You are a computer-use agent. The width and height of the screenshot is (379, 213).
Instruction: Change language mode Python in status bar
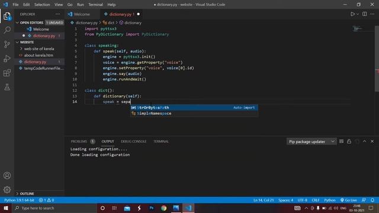coord(330,200)
